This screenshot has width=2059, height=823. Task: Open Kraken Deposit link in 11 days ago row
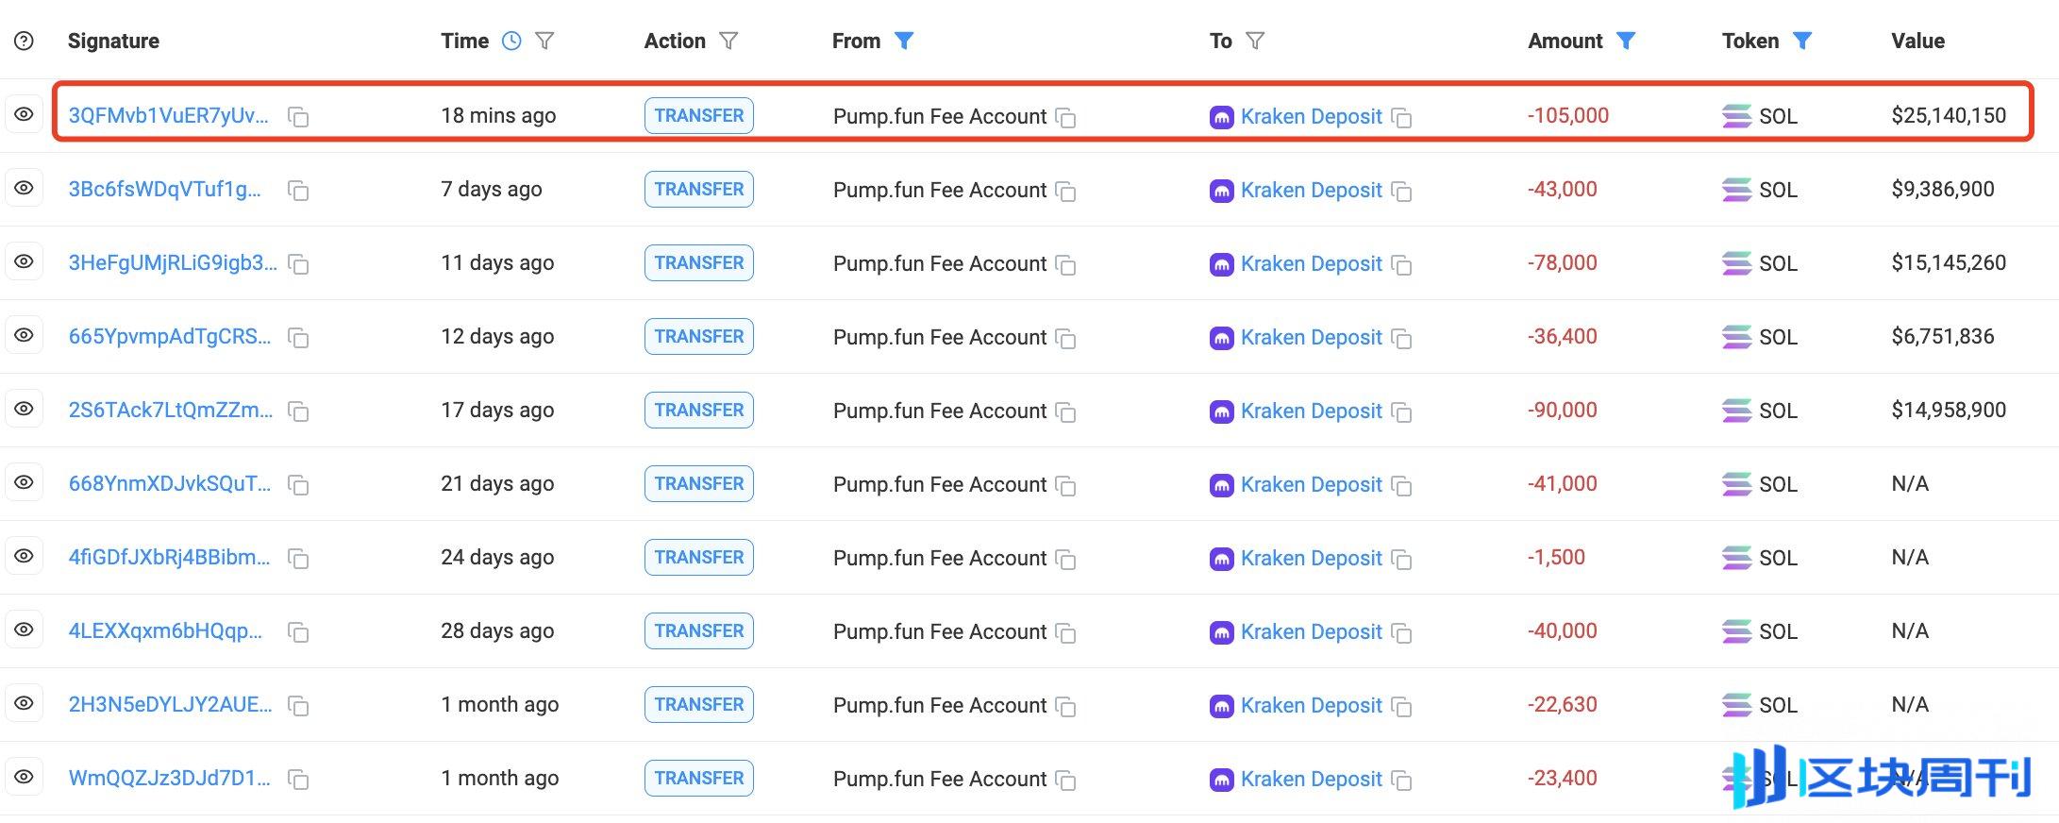(x=1311, y=263)
